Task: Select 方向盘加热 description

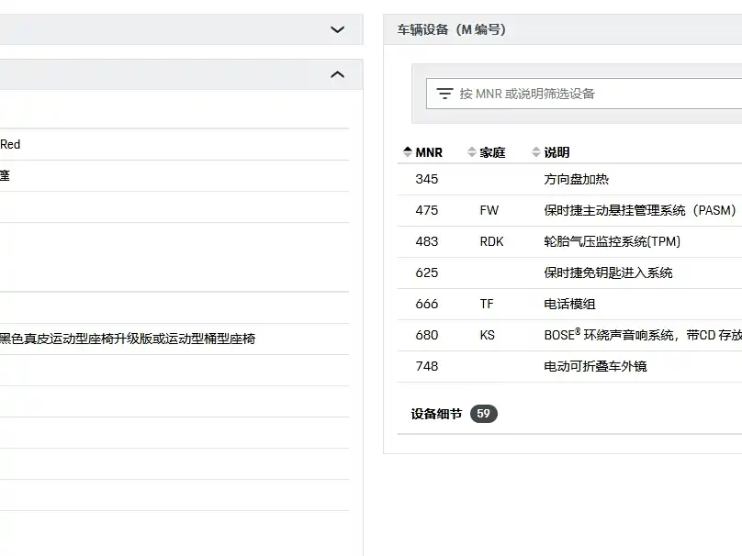Action: (577, 179)
